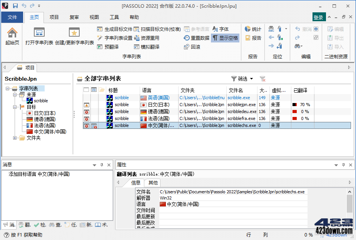Switch to the 项目 ribbon tab
Screen dimensions: 356x240
point(54,17)
